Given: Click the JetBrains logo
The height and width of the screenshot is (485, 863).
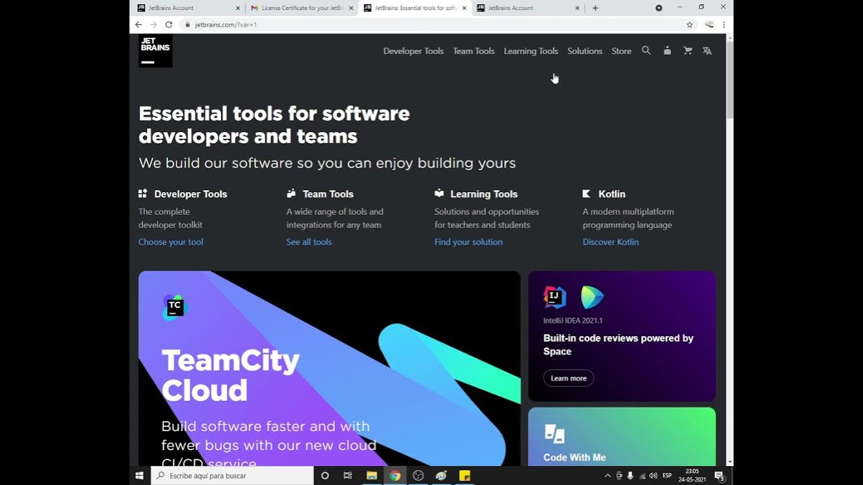Looking at the screenshot, I should (156, 51).
